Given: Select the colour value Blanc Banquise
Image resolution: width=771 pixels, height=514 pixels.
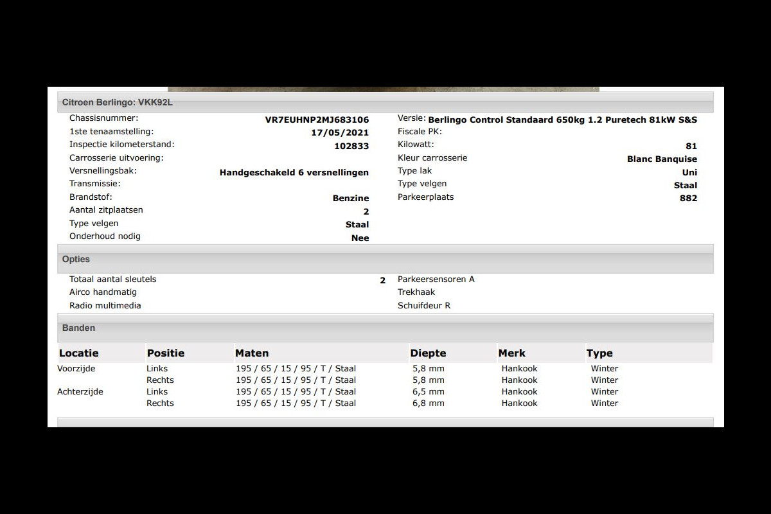Looking at the screenshot, I should 662,159.
